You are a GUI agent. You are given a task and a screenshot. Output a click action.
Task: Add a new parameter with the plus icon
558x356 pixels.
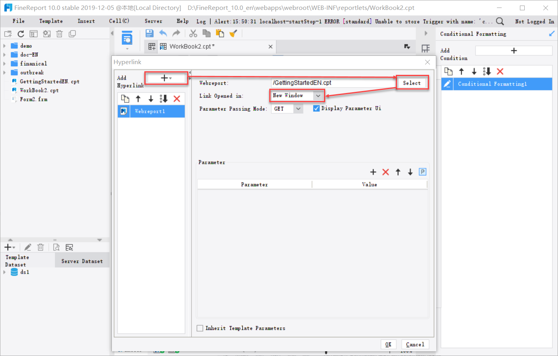coord(373,172)
